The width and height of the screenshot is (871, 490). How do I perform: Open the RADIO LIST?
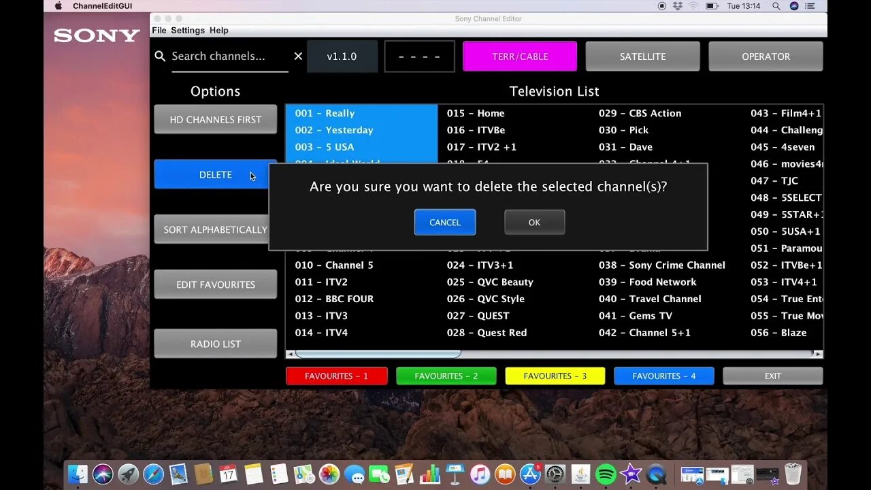215,344
